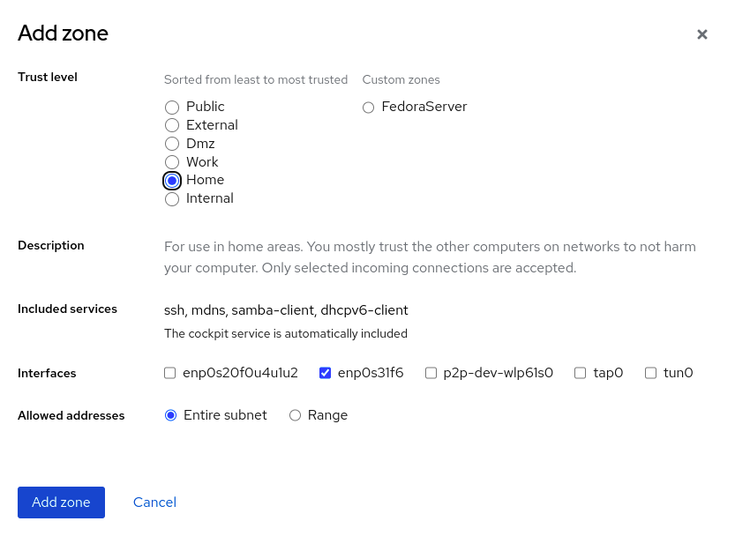This screenshot has width=735, height=536.
Task: Tick the p2p-dev-wlp61s0 interface checkbox
Action: (x=431, y=373)
